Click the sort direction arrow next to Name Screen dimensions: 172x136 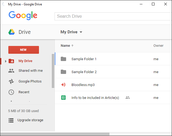72,46
